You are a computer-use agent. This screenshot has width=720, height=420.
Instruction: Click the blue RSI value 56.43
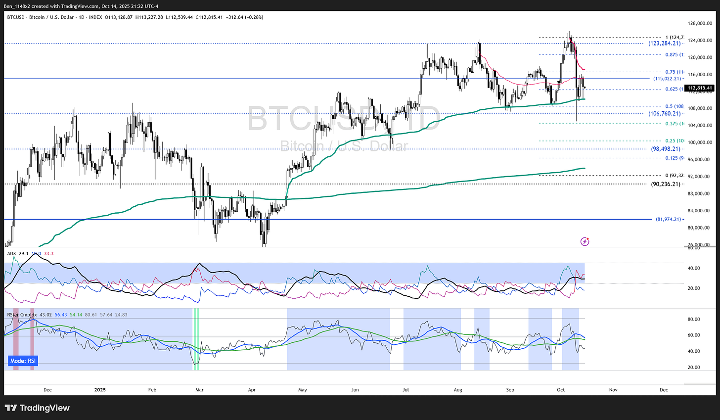[x=61, y=314]
